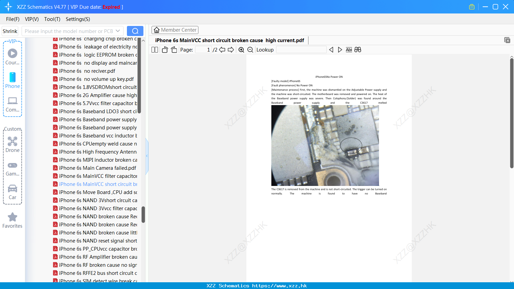
Task: Open iPhone 6s 5.7Vvcc filter capacitor file
Action: 95,103
